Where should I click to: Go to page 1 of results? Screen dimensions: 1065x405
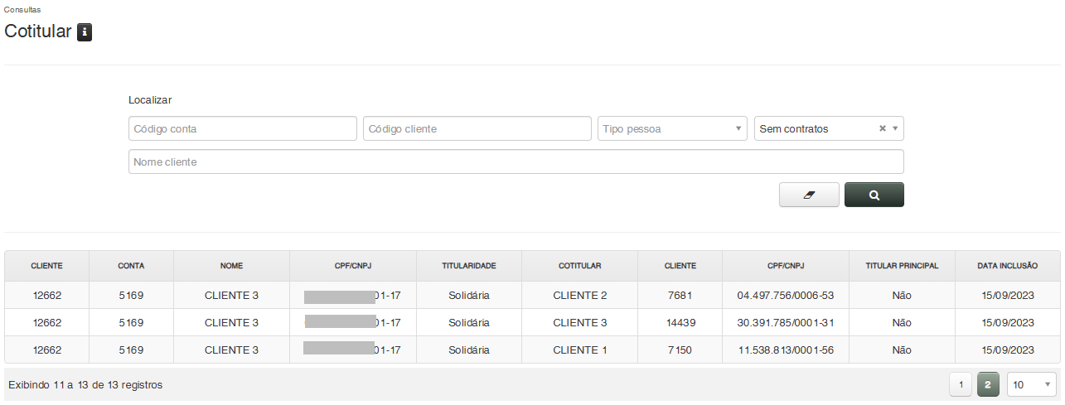point(960,384)
